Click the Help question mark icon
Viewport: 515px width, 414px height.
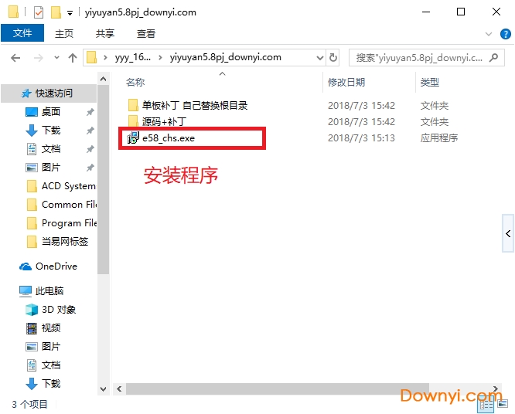503,34
